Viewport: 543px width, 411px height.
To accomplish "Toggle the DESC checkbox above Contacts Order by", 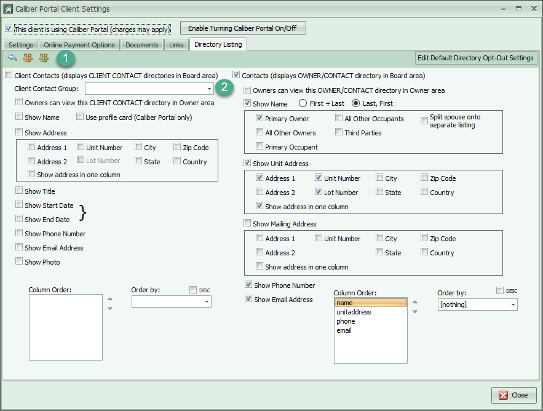I will pyautogui.click(x=500, y=290).
